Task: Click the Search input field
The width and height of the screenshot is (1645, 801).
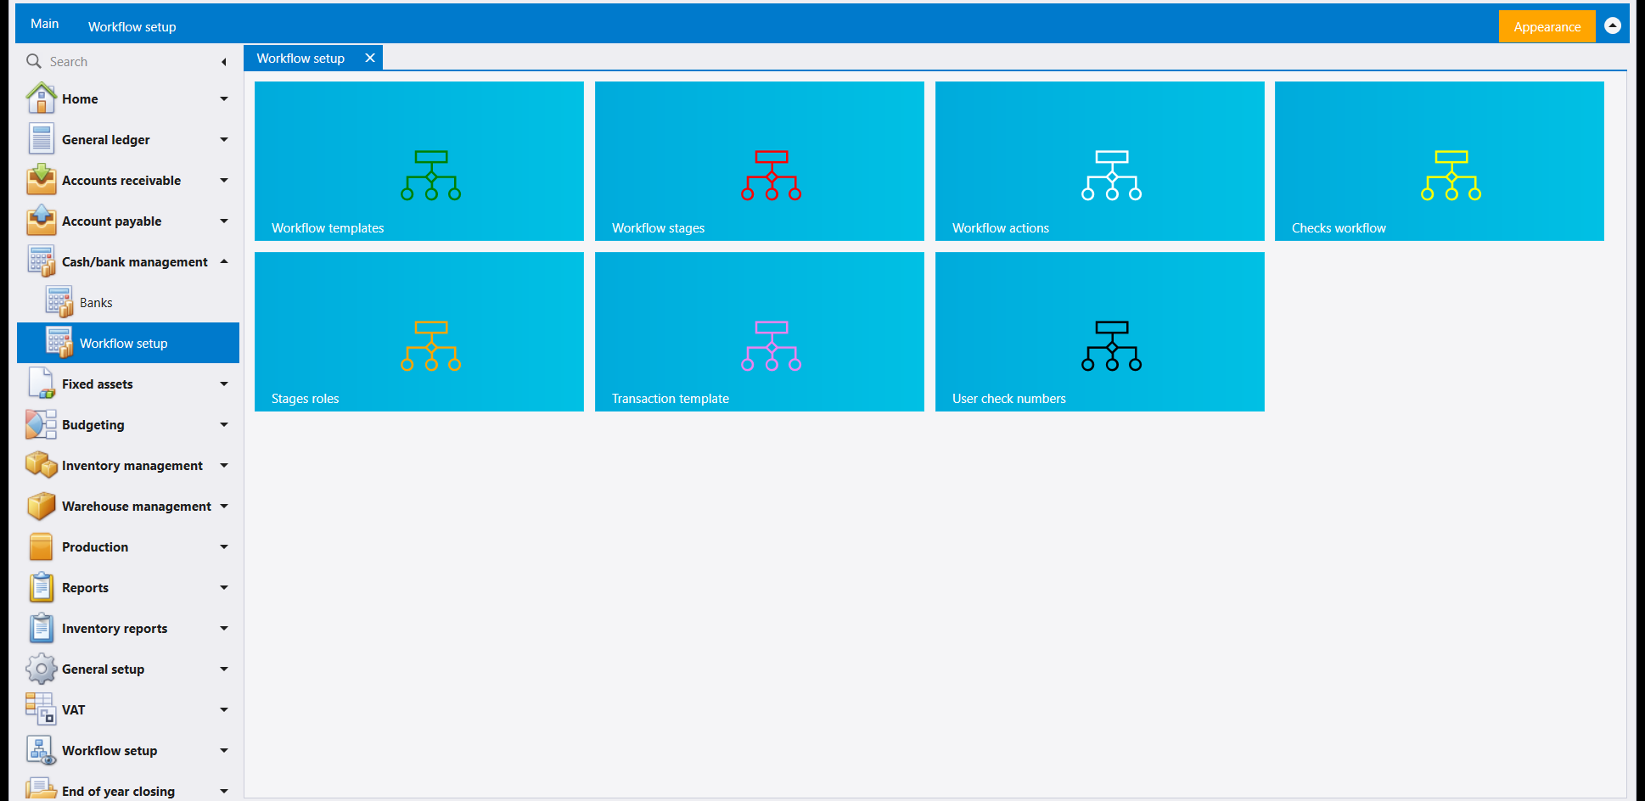Action: [127, 61]
